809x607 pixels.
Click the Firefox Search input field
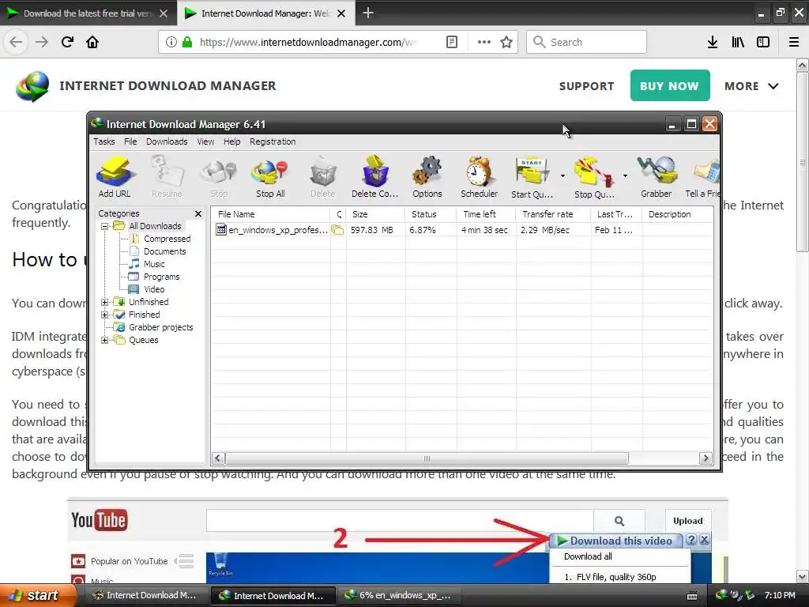[586, 42]
